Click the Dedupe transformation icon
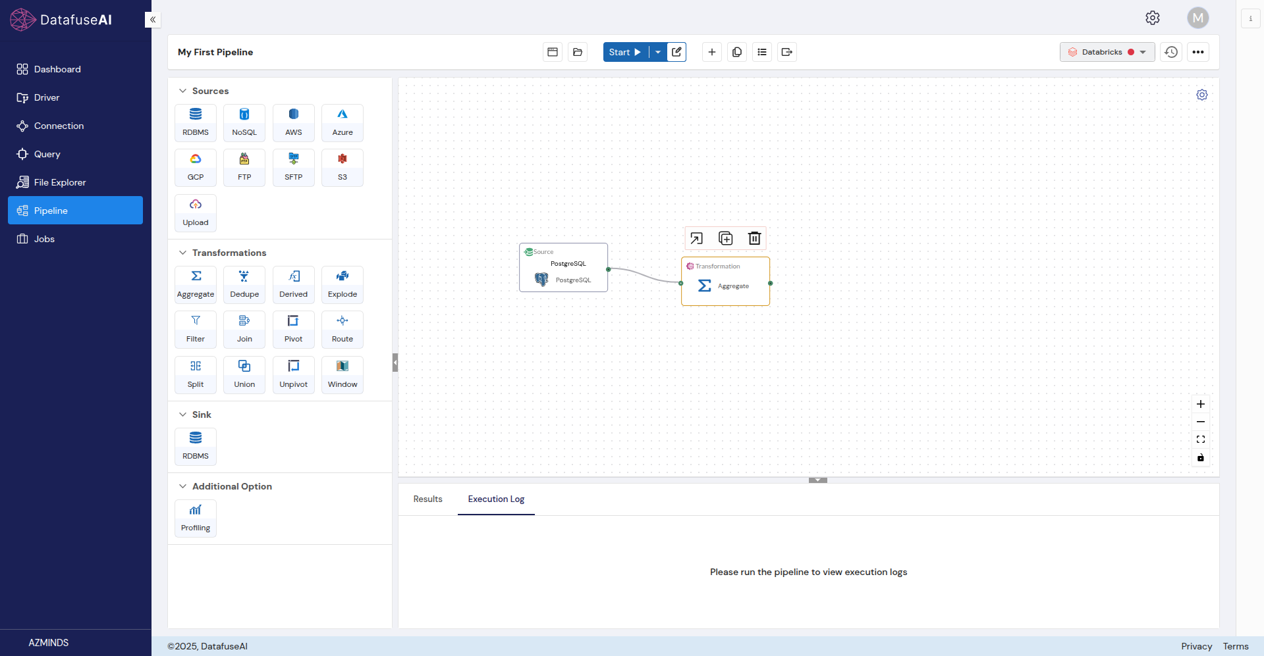 (x=244, y=284)
